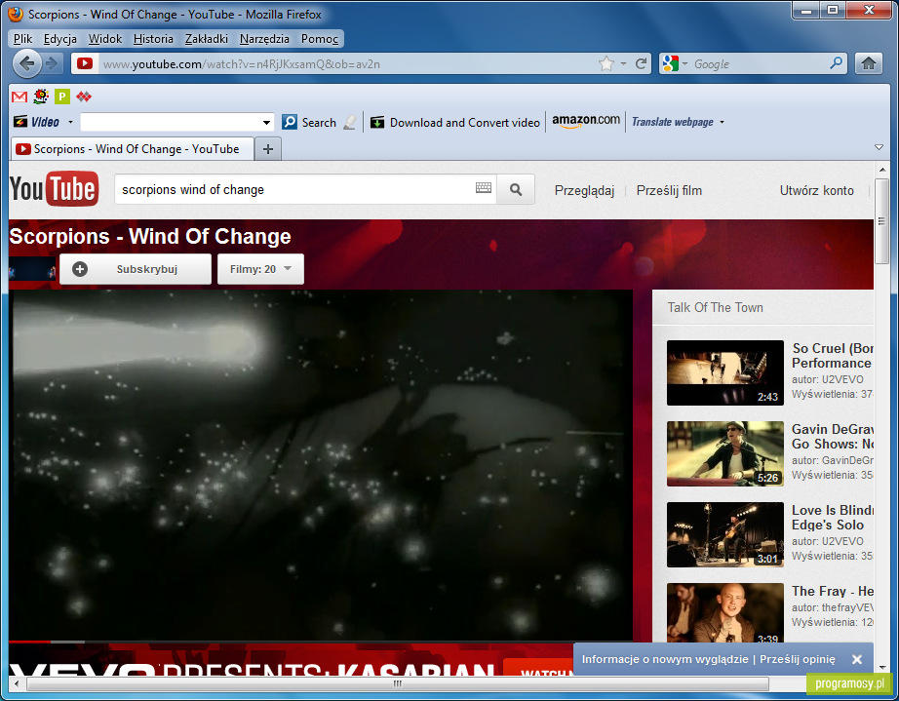
Task: Open a new tab with plus button
Action: click(x=268, y=149)
